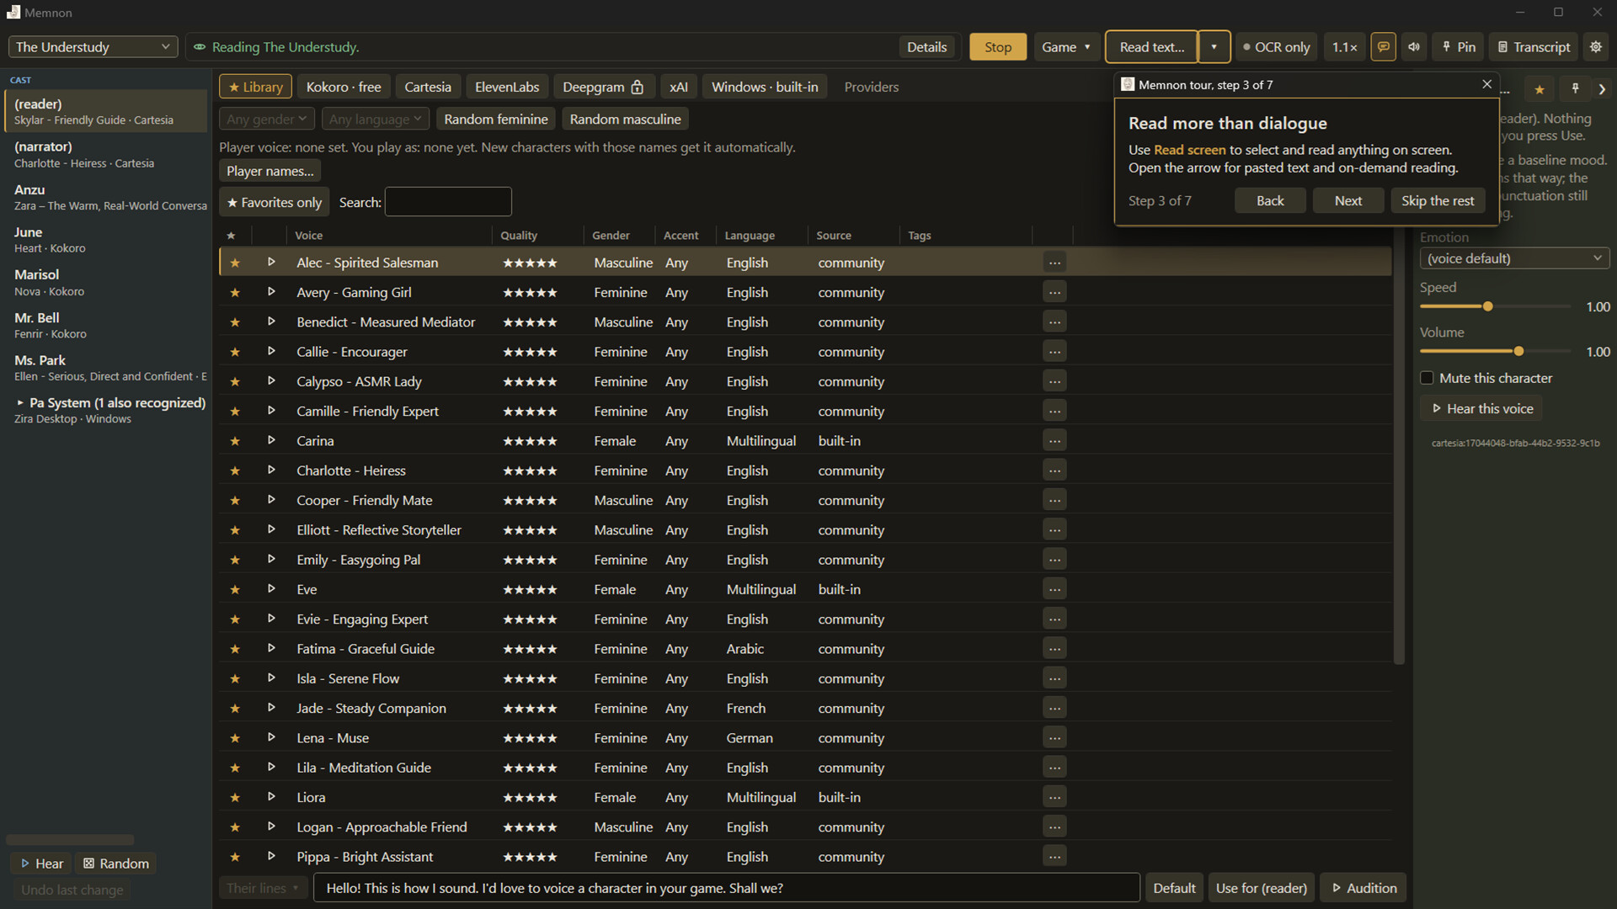Screen dimensions: 1617x909
Task: Open more options for Benedict - Measured Mediator
Action: (x=1054, y=322)
